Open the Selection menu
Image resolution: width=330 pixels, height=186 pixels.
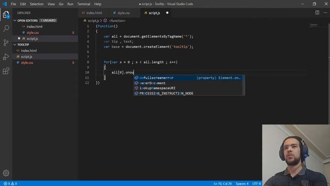[37, 4]
